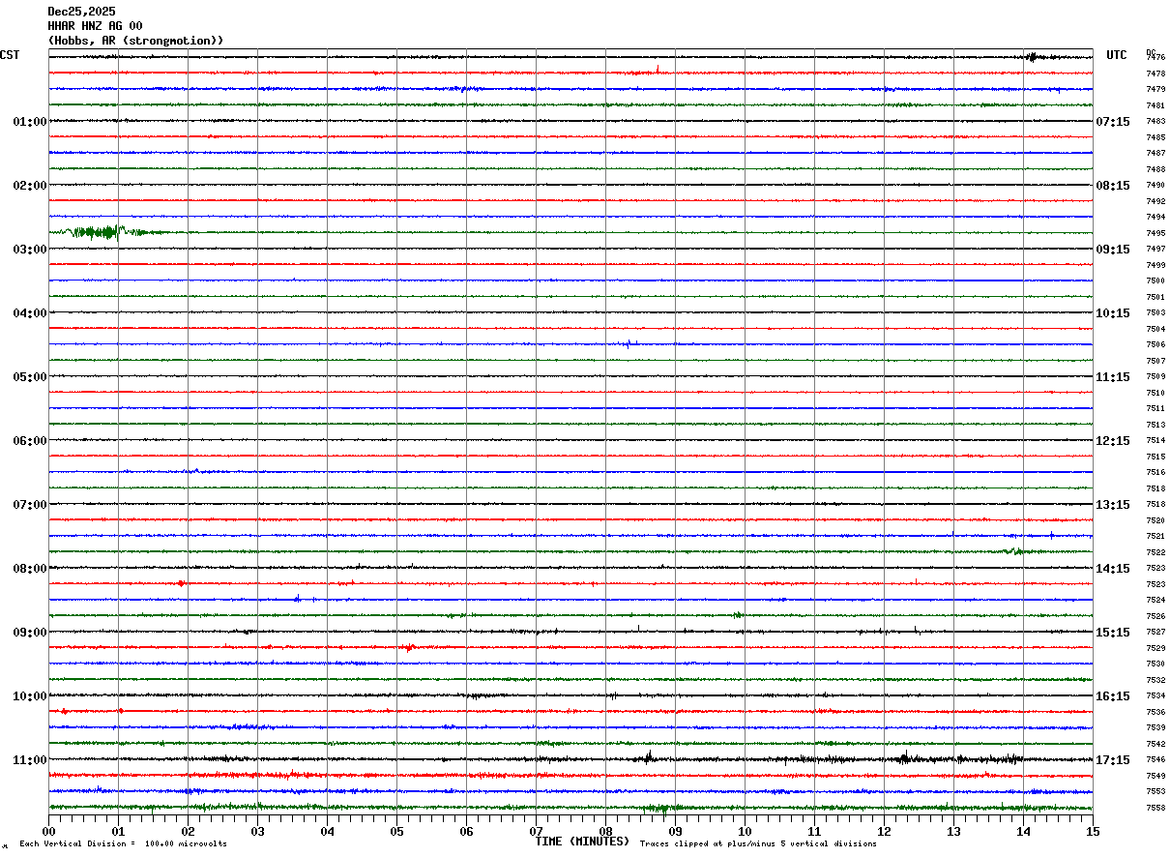
Task: Select minute 08 tick on time axis
Action: [x=605, y=831]
